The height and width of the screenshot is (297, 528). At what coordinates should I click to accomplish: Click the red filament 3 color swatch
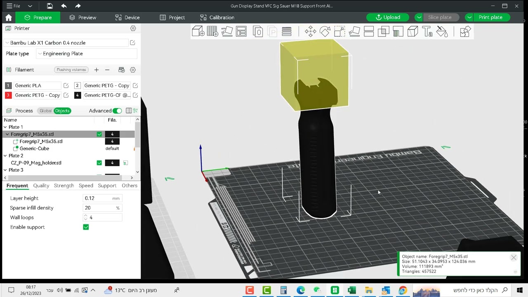pos(8,95)
